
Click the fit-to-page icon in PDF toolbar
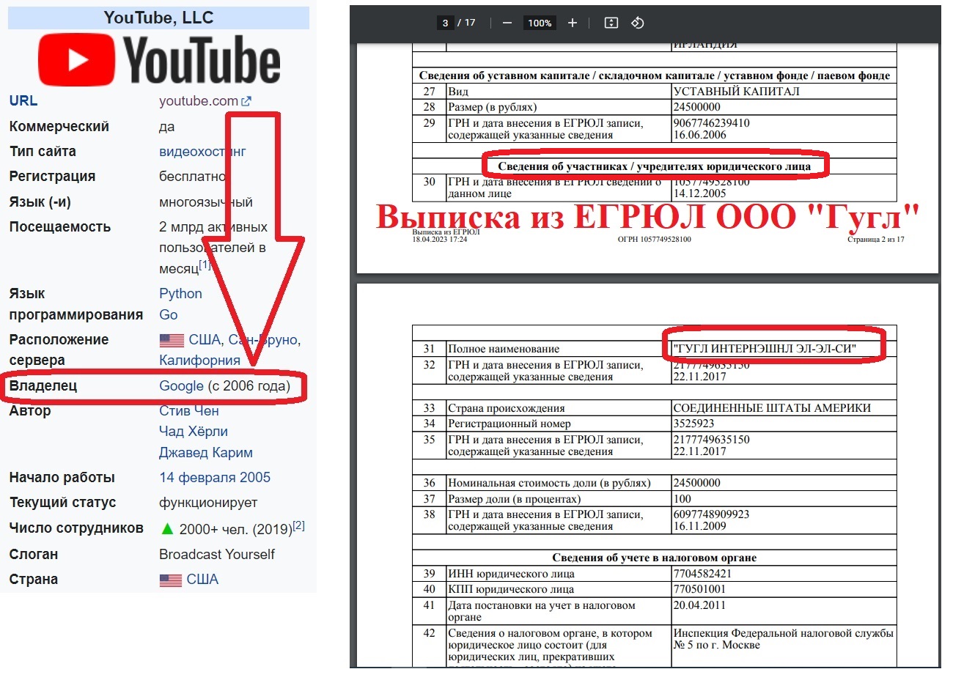pos(611,23)
